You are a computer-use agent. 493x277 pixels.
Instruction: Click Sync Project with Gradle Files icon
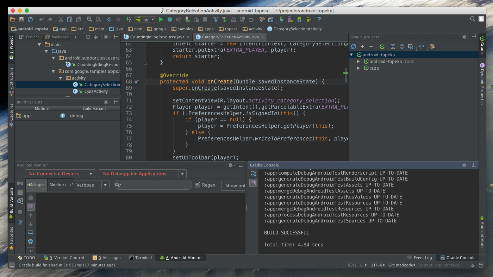pyautogui.click(x=282, y=20)
